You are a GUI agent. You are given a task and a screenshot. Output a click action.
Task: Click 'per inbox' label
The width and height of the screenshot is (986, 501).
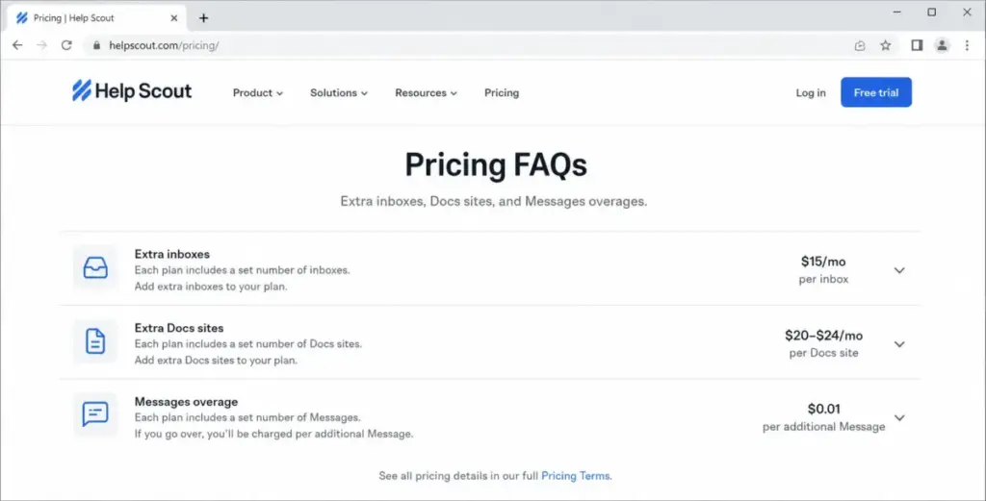824,280
